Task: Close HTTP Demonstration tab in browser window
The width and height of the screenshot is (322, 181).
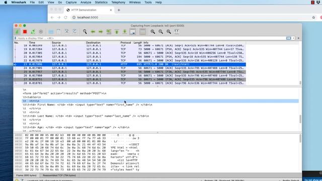Action: pyautogui.click(x=111, y=10)
